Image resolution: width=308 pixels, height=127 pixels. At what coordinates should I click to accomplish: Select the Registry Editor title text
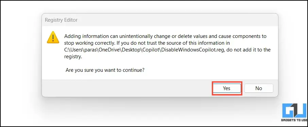click(61, 20)
